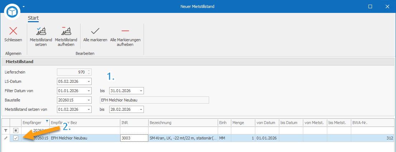Open the Filter Datum bis 31.01.2026 dropdown
Image resolution: width=396 pixels, height=152 pixels.
click(x=141, y=91)
